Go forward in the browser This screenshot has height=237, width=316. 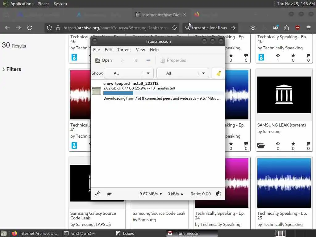coord(19,28)
